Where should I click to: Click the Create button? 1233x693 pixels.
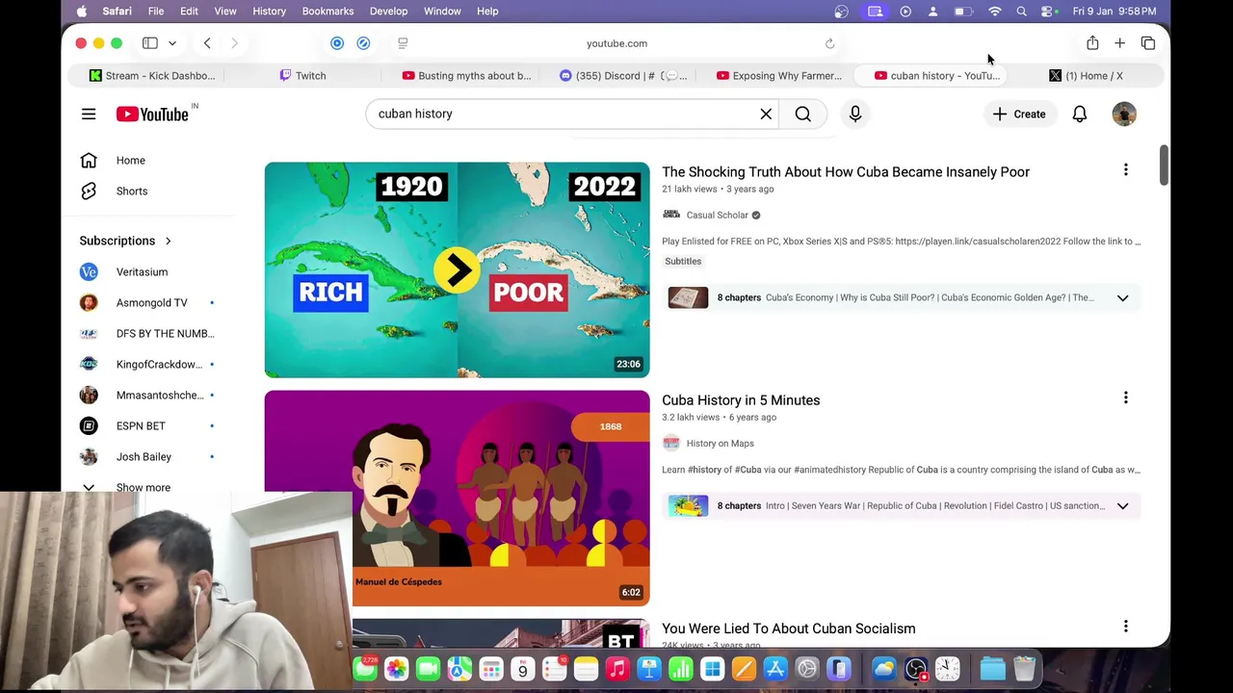(1019, 114)
